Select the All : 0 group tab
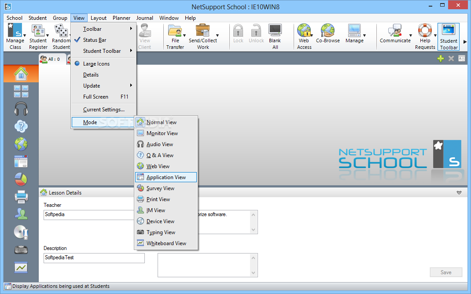Screen dimensions: 471x294 [x=52, y=59]
